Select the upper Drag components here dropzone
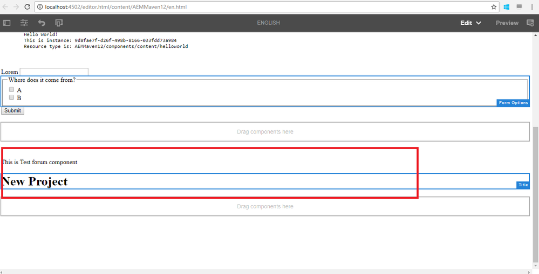 pyautogui.click(x=265, y=132)
